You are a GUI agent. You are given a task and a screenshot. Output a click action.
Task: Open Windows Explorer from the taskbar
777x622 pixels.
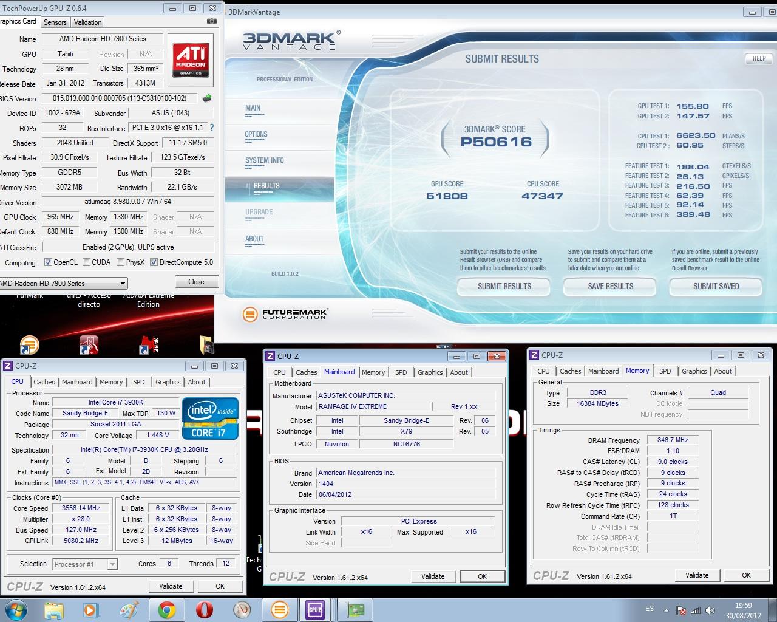click(54, 609)
